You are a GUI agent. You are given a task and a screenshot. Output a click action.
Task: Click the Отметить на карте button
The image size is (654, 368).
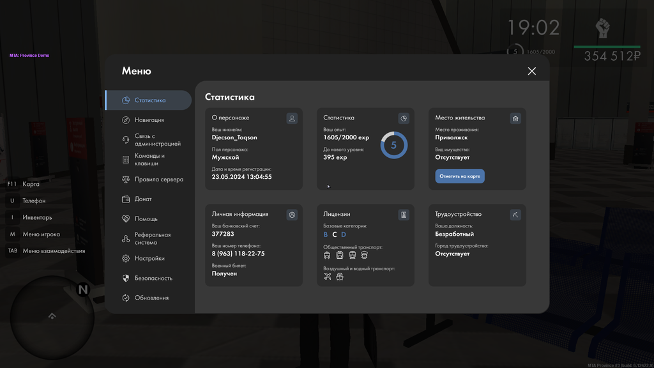460,176
